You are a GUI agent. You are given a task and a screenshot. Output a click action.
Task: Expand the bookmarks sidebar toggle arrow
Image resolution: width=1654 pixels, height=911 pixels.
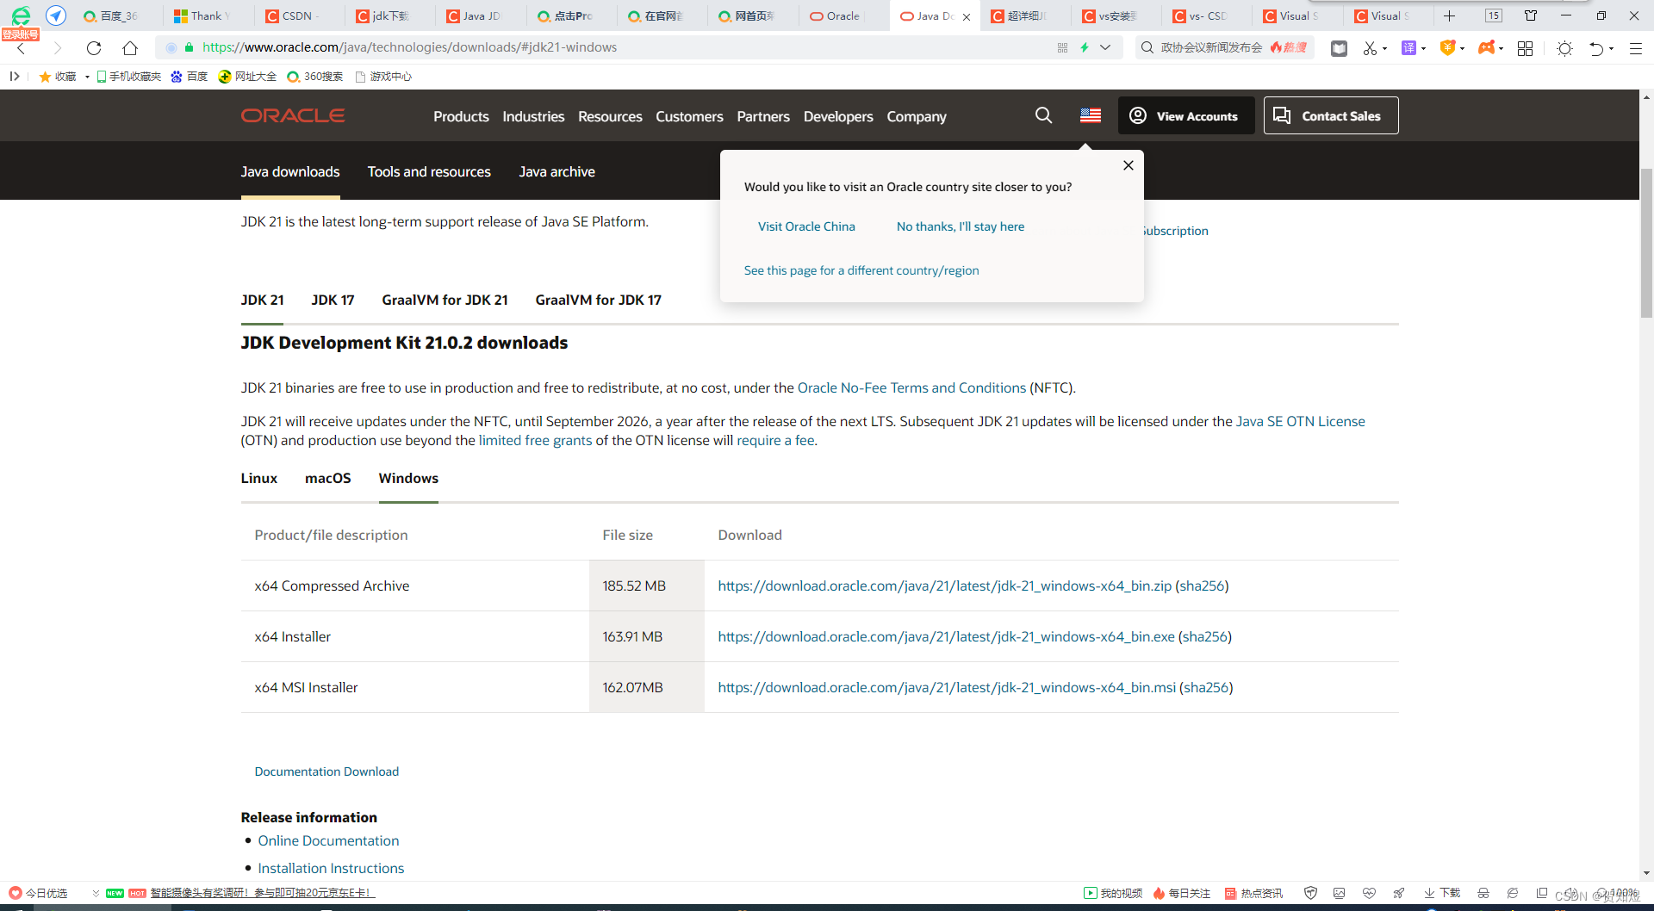coord(15,77)
